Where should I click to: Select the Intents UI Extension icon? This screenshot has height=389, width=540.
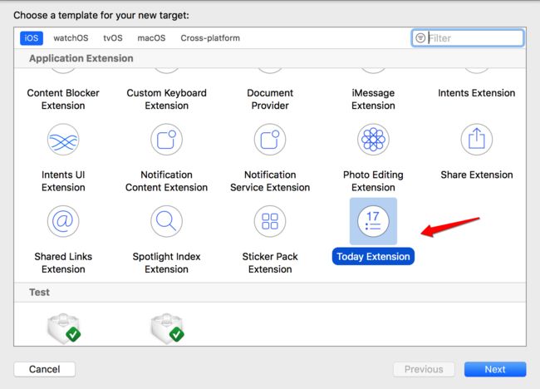coord(63,140)
